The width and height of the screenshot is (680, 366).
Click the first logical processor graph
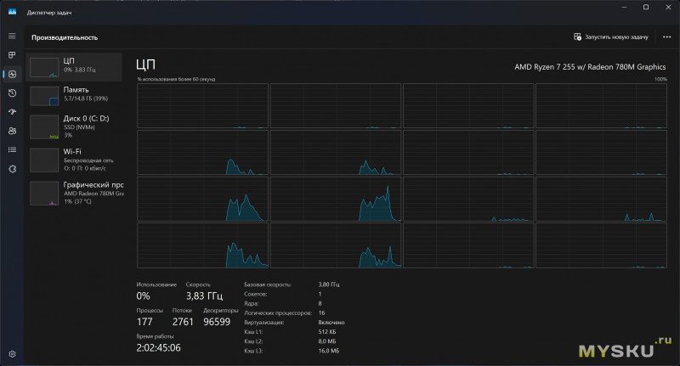[x=202, y=106]
